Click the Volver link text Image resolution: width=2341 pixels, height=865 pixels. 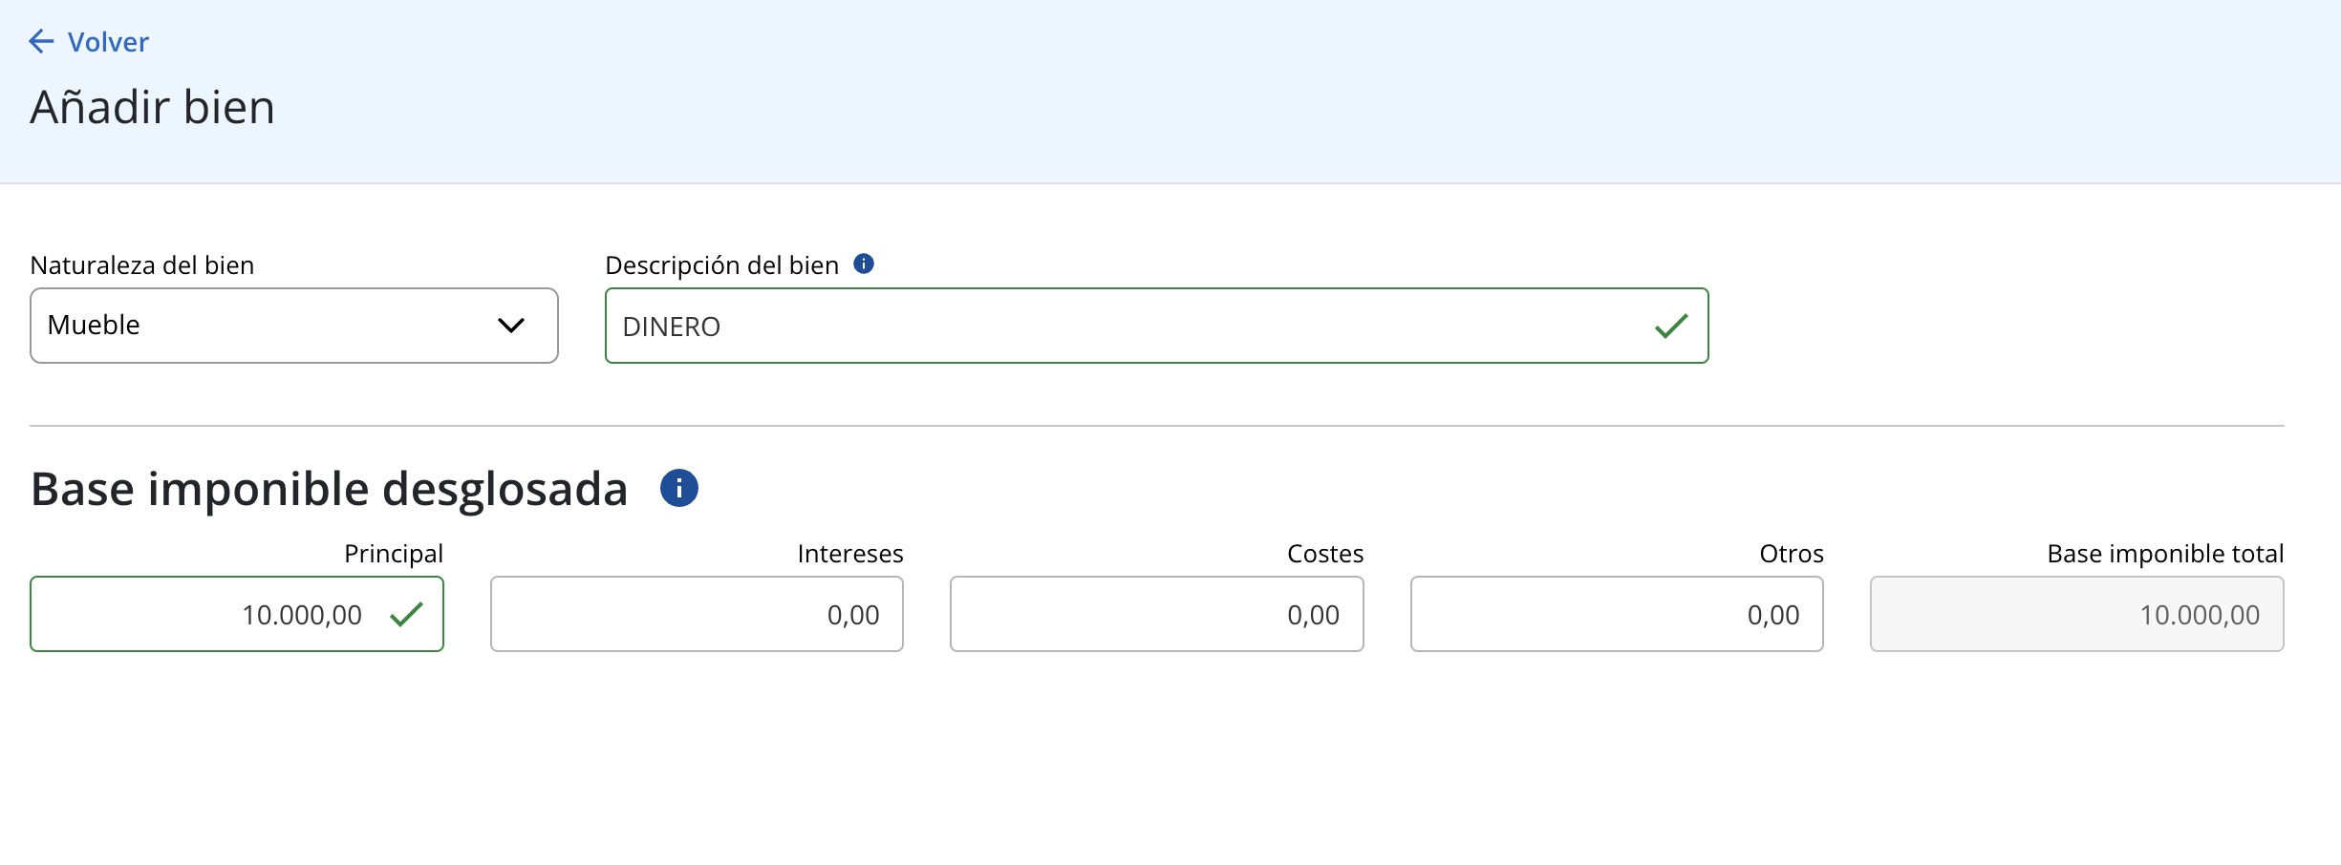[108, 42]
